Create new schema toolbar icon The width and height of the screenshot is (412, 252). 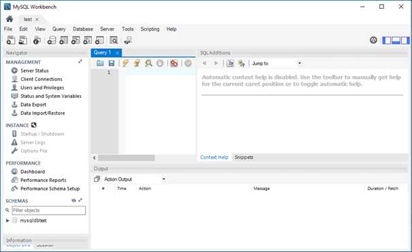point(52,40)
